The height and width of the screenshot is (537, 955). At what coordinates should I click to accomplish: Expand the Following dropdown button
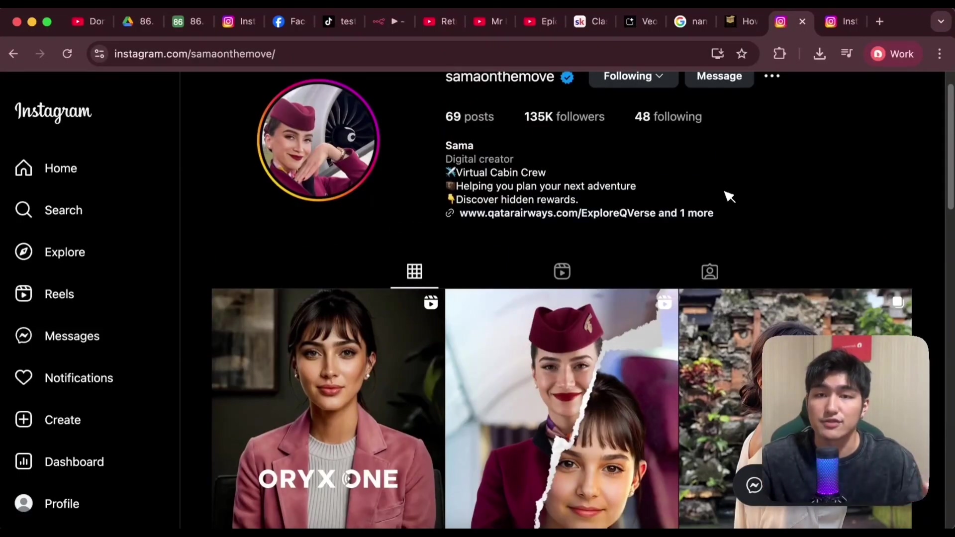pyautogui.click(x=633, y=77)
